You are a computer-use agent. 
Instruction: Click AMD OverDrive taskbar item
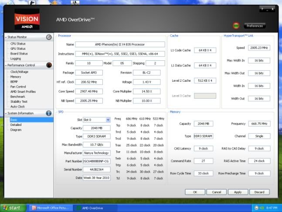click(x=95, y=208)
